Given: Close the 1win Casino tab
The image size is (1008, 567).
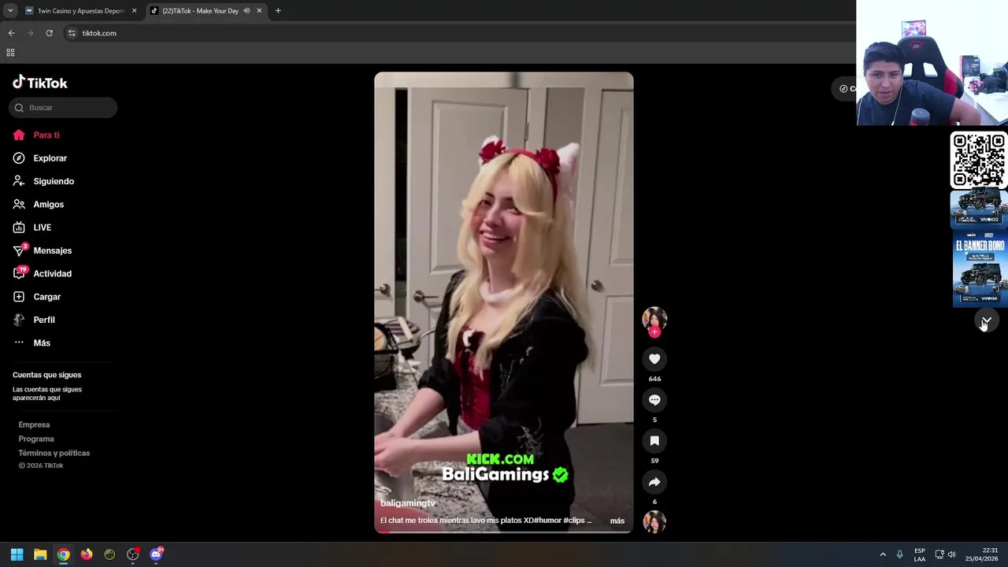Looking at the screenshot, I should pyautogui.click(x=134, y=11).
